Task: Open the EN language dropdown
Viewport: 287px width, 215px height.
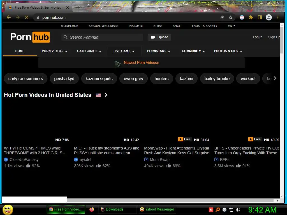Action: click(231, 26)
